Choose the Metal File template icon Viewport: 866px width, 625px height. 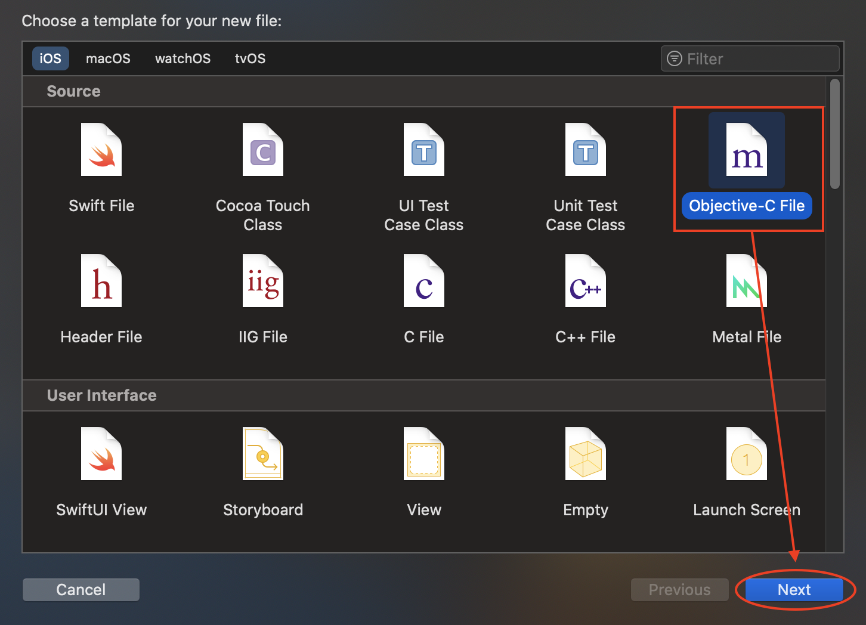point(747,281)
